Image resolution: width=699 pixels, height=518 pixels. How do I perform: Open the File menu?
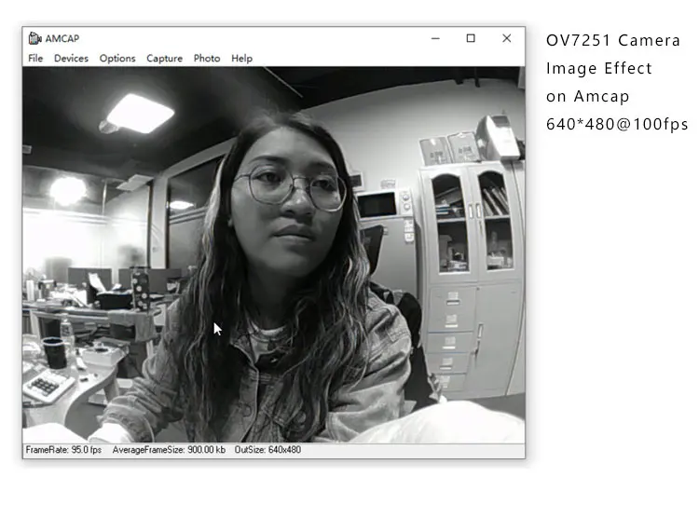(35, 58)
